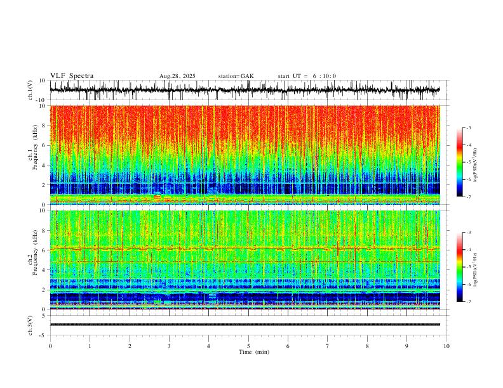
Task: Click the ch.1 "Frequency (kHz)" axis label
Action: click(x=35, y=147)
